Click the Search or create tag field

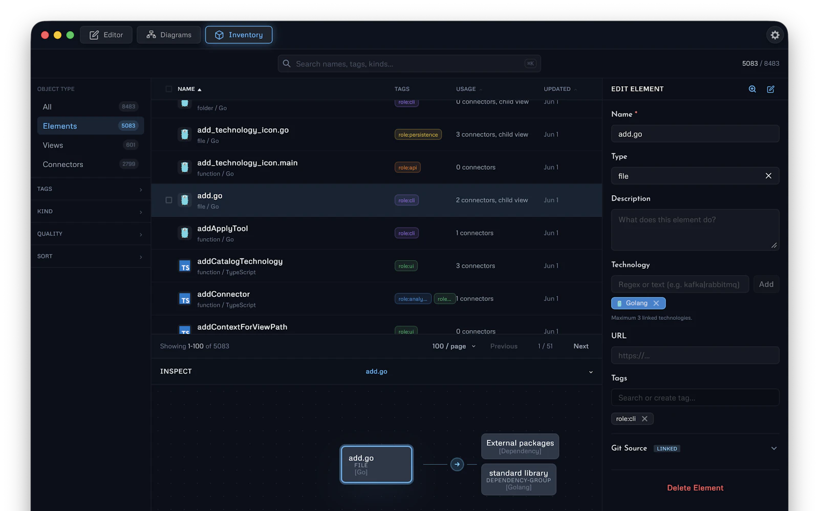(x=695, y=398)
